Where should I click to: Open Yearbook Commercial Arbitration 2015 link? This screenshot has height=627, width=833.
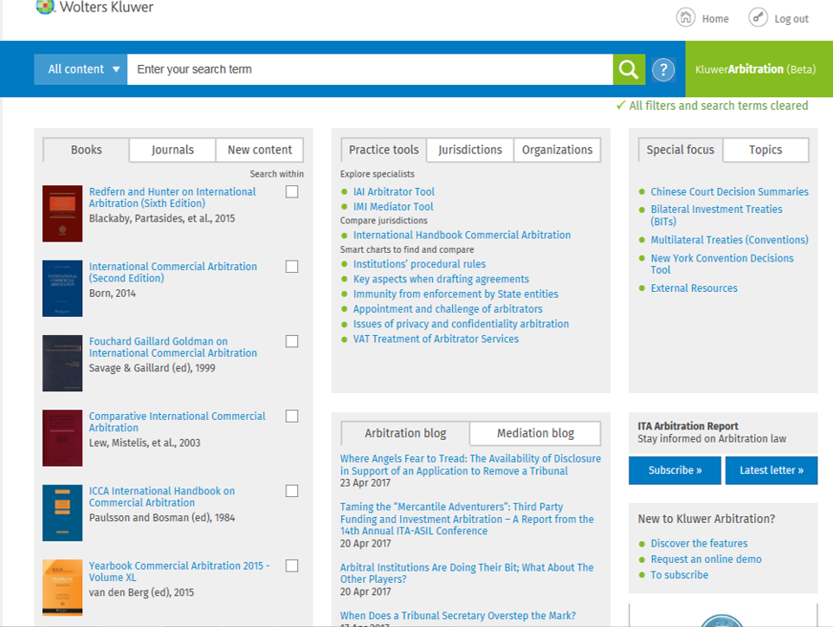(179, 572)
